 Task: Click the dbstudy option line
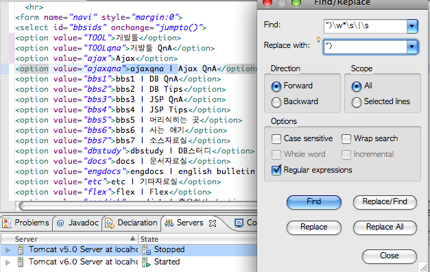click(x=134, y=151)
